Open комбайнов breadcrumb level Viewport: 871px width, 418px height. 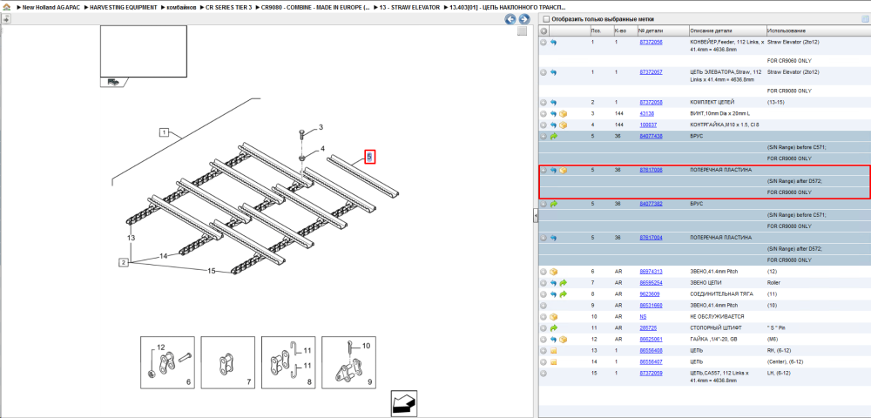point(182,9)
